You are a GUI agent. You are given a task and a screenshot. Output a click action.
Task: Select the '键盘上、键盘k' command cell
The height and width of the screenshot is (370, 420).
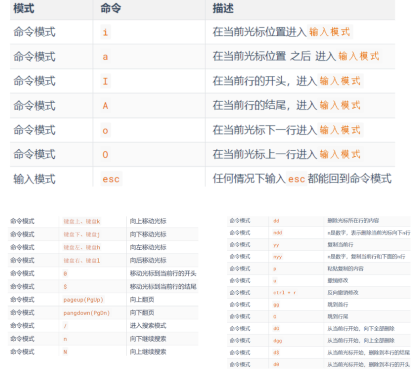82,221
